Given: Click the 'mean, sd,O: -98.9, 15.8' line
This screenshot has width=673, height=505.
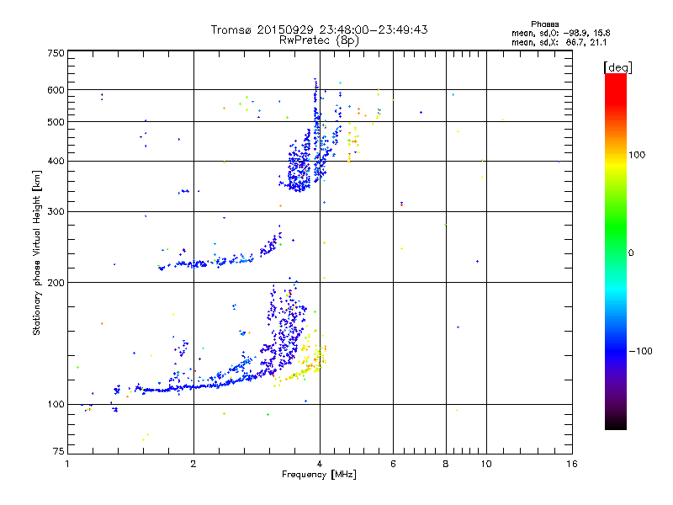Looking at the screenshot, I should click(560, 33).
